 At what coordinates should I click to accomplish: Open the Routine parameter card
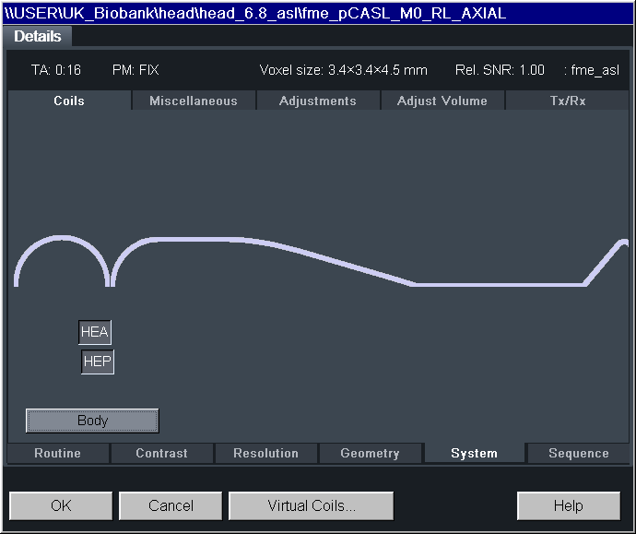58,453
